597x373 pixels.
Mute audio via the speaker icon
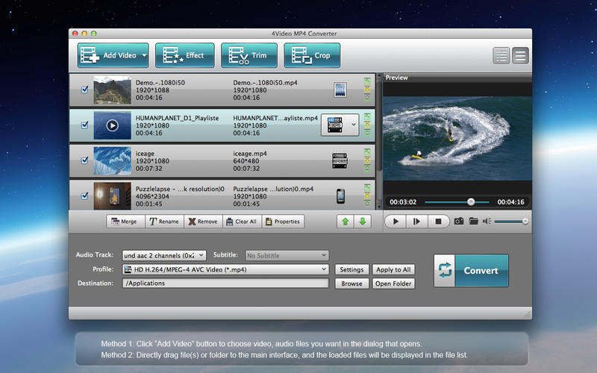[x=487, y=221]
